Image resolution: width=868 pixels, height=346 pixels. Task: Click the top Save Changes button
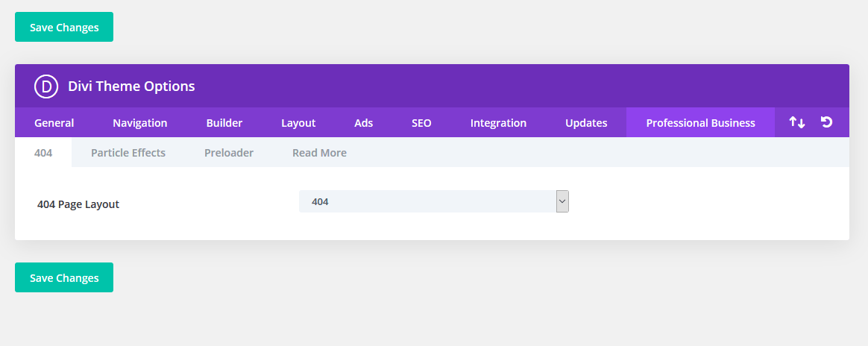point(64,27)
